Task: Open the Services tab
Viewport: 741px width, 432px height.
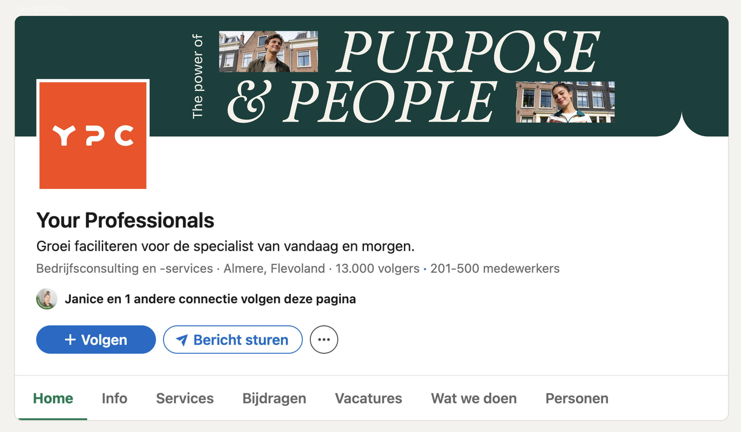Action: 185,398
